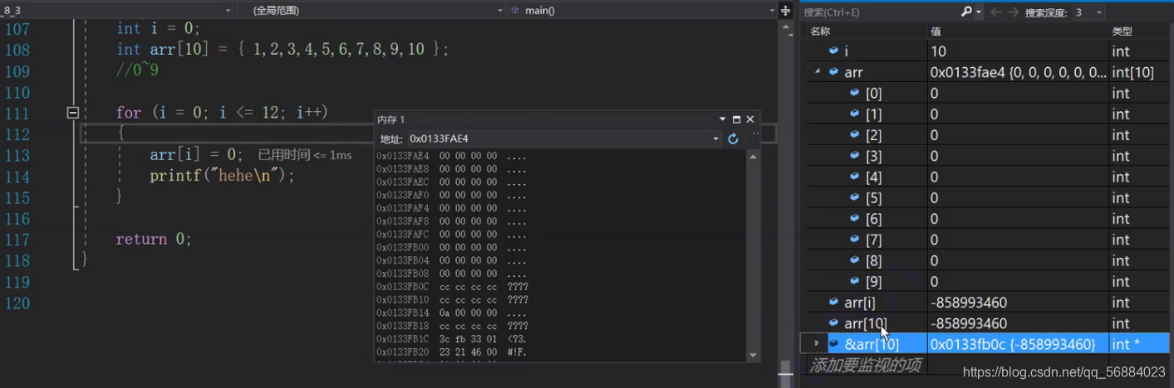Image resolution: width=1174 pixels, height=388 pixels.
Task: Expand the &arr[10] pointer row
Action: 817,343
